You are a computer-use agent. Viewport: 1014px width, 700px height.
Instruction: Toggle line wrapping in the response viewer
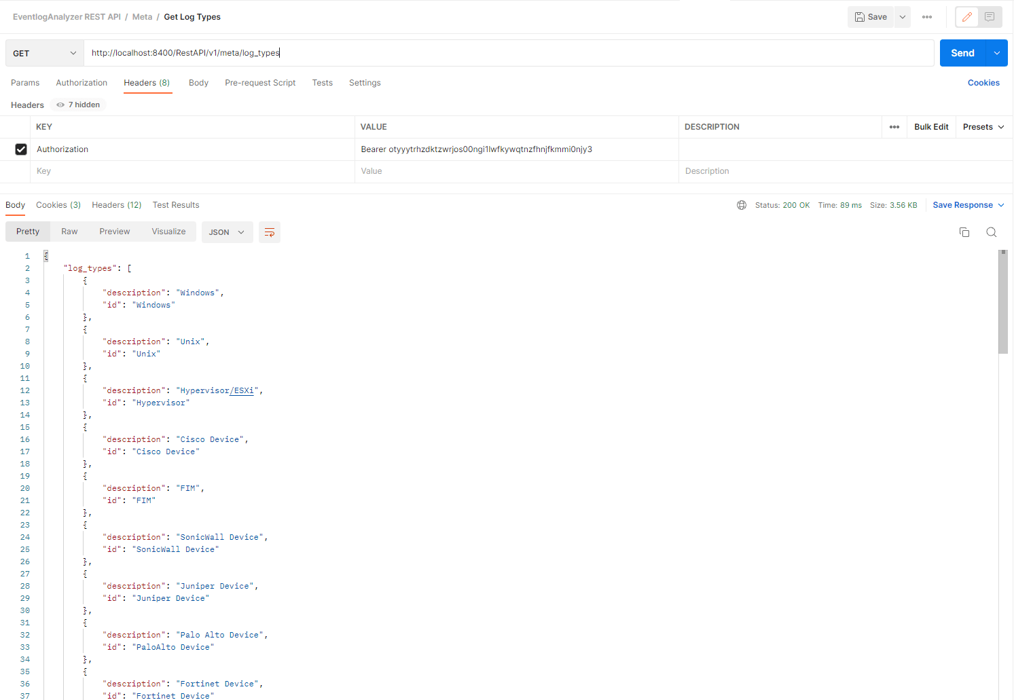coord(269,232)
